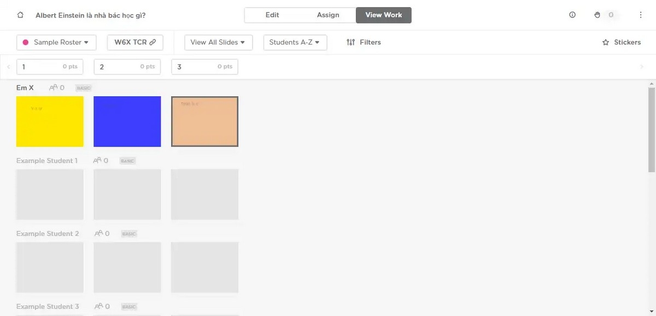Click the left arrow of slide strip
The width and height of the screenshot is (656, 316).
point(9,67)
